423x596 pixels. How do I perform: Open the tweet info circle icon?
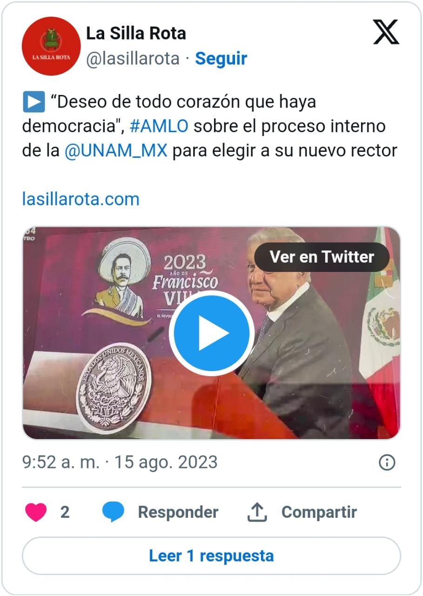click(x=387, y=462)
